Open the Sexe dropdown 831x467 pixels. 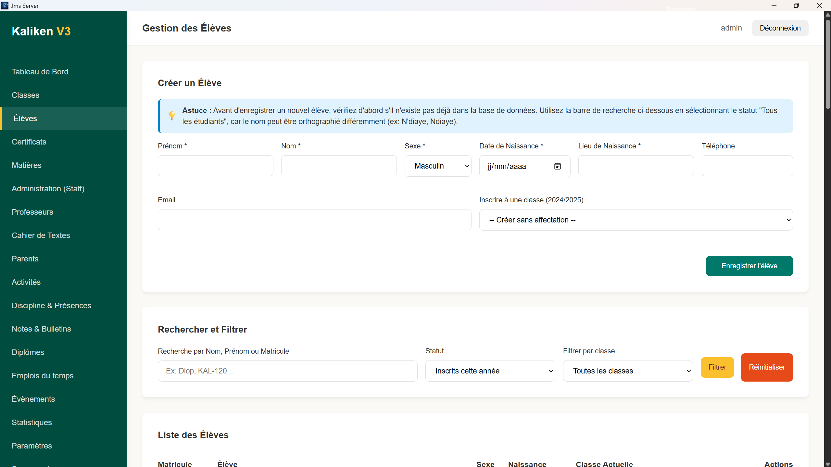[x=437, y=166]
